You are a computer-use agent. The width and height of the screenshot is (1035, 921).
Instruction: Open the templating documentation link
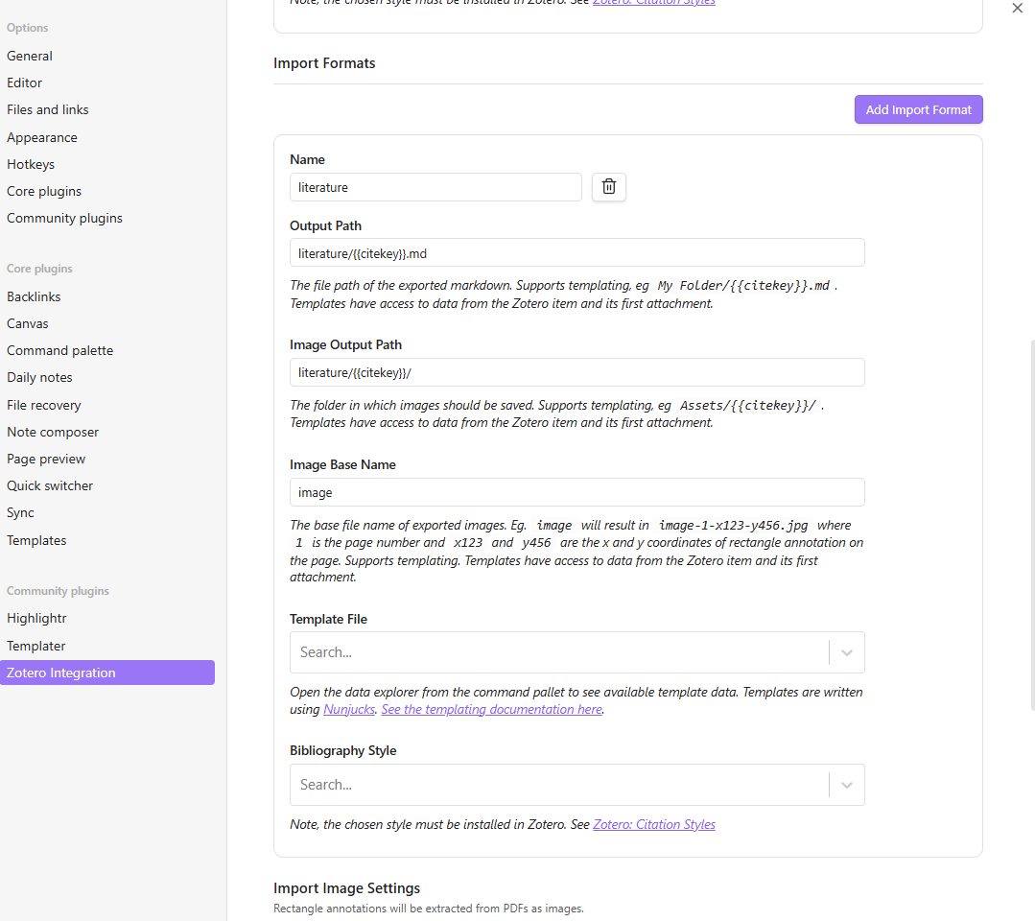[491, 709]
